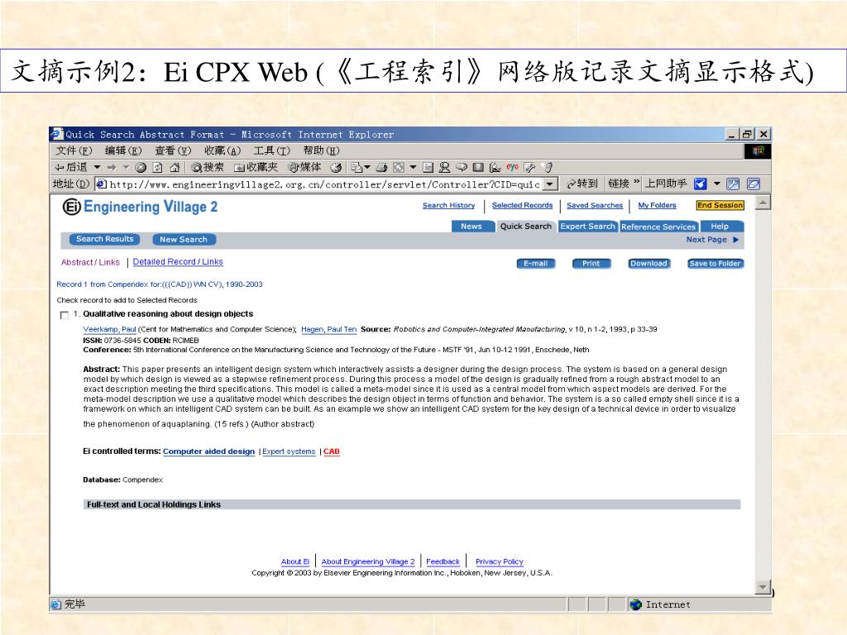Click the Go (转到) button
Viewport: 847px width, 635px height.
(581, 184)
